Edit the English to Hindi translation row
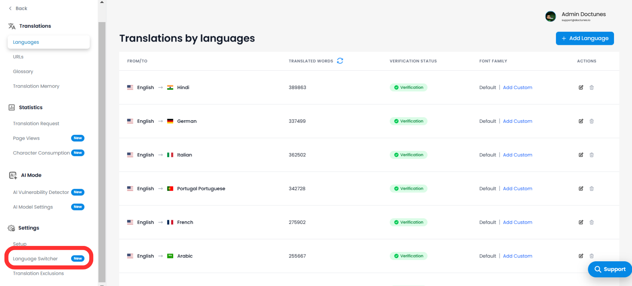The image size is (632, 286). [581, 87]
